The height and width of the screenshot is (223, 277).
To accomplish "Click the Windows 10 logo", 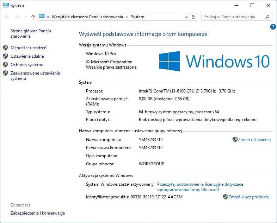I will (x=214, y=61).
